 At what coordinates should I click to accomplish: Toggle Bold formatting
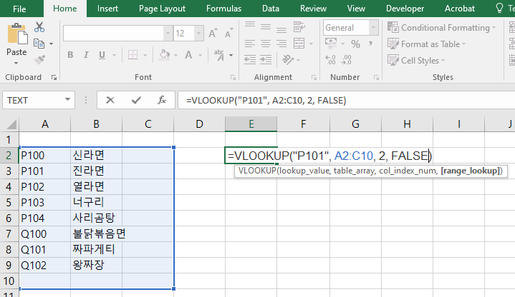(x=70, y=55)
